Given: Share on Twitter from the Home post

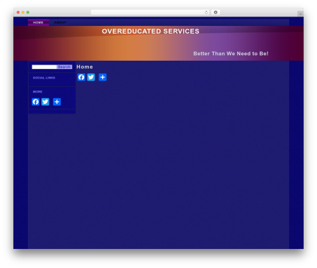Looking at the screenshot, I should pyautogui.click(x=91, y=77).
